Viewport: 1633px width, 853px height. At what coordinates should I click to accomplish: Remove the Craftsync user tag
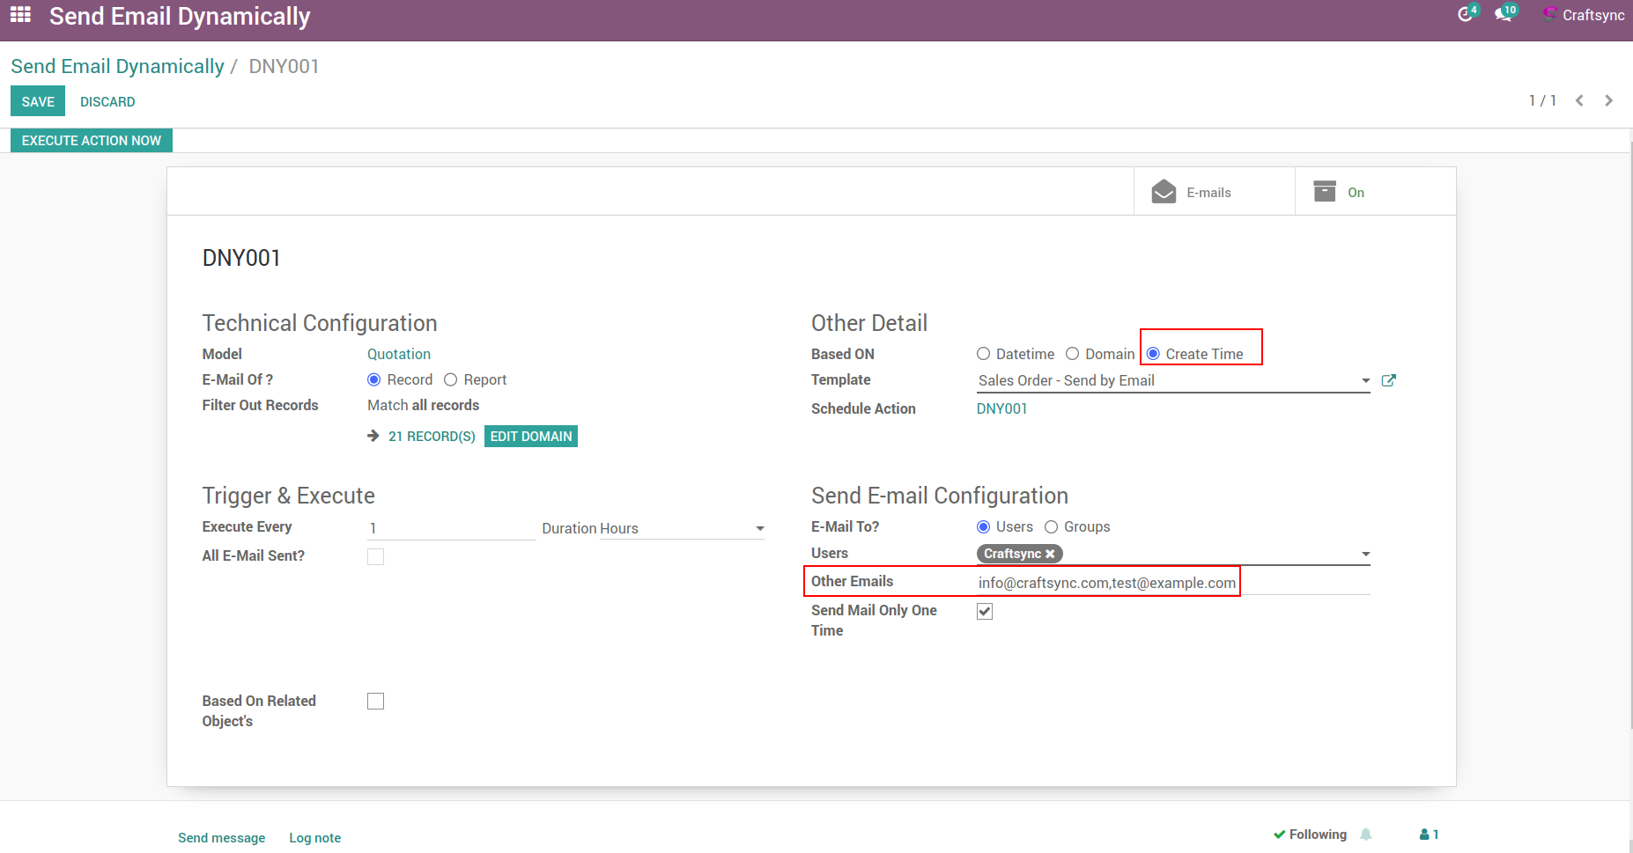click(x=1050, y=554)
